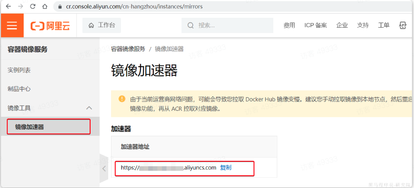Image resolution: width=414 pixels, height=188 pixels.
Task: Collapse the 镜像工具 section chevron
Action: click(89, 108)
